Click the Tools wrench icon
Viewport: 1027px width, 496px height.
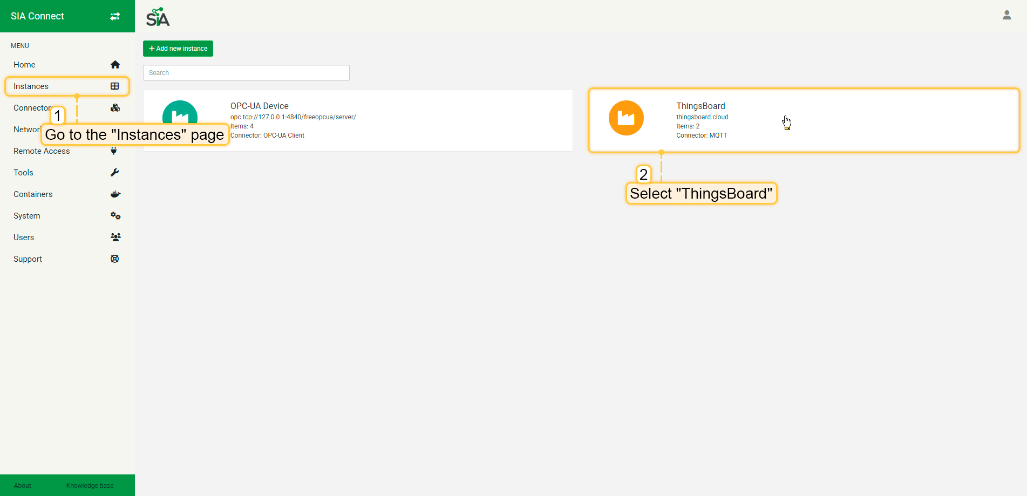pos(115,173)
